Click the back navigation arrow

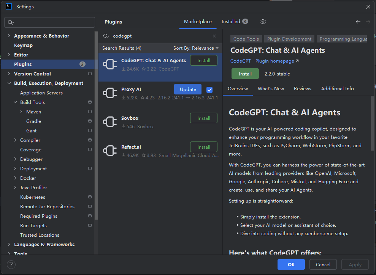358,22
